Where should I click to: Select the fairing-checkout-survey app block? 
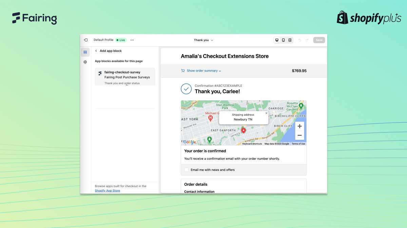tap(125, 76)
